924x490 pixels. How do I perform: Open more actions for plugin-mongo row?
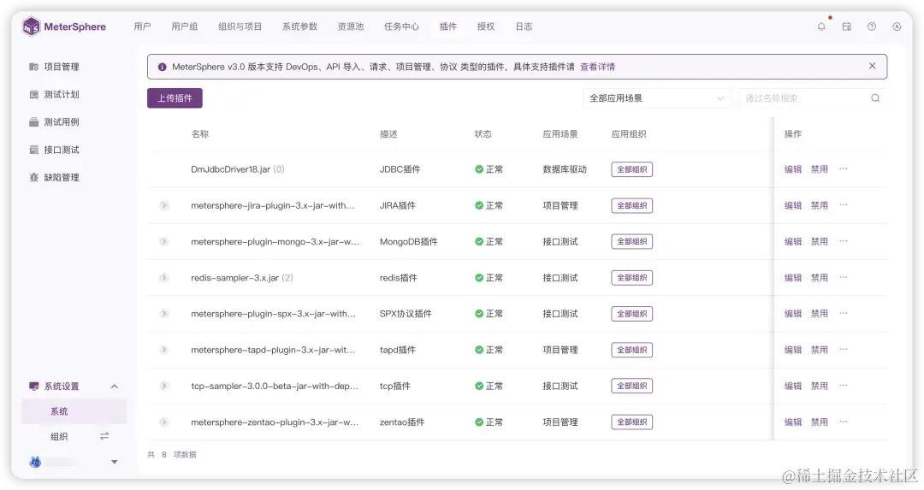(844, 241)
